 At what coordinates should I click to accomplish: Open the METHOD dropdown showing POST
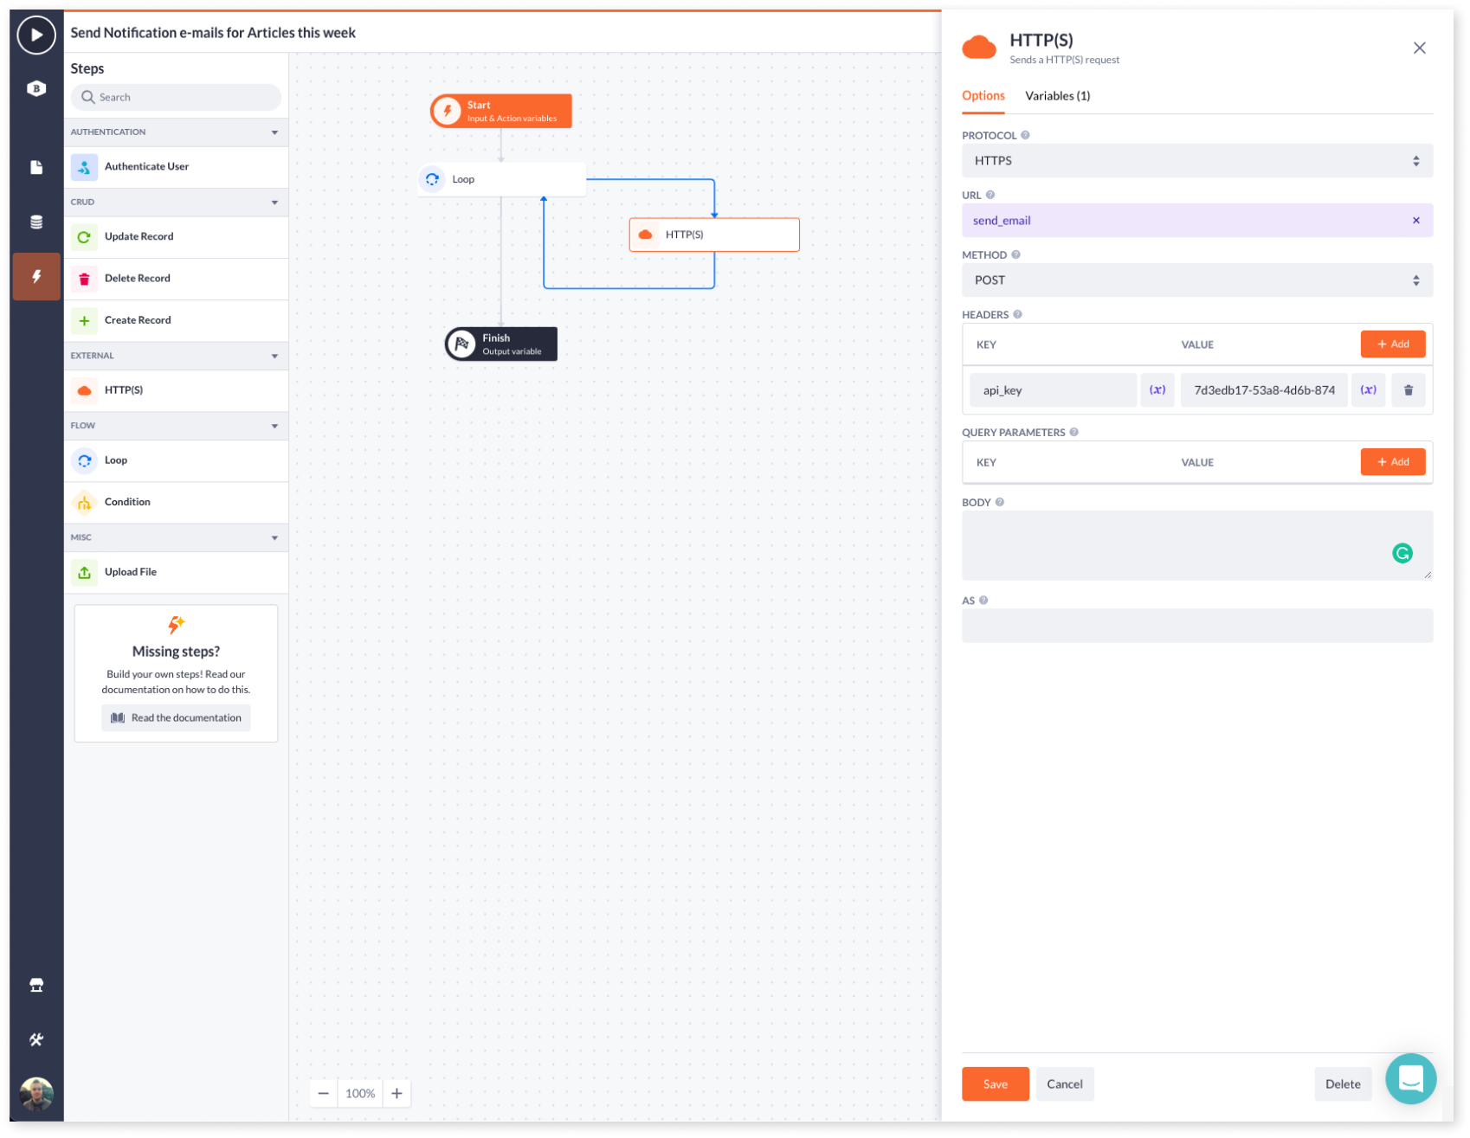click(x=1197, y=280)
